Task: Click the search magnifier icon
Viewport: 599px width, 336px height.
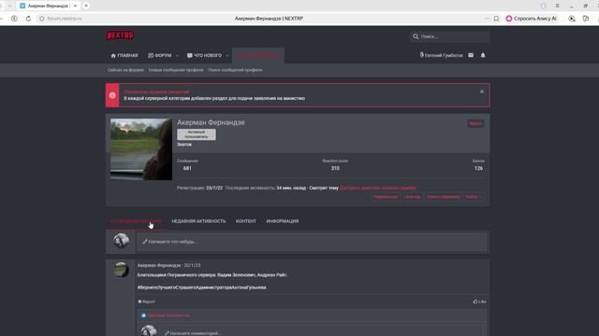Action: (x=416, y=36)
